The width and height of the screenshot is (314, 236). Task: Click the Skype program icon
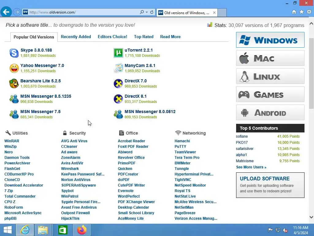coord(14,53)
